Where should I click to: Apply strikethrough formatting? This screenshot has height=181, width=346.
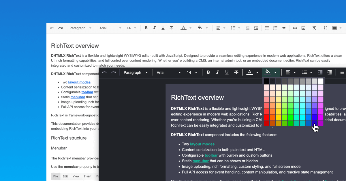171,28
